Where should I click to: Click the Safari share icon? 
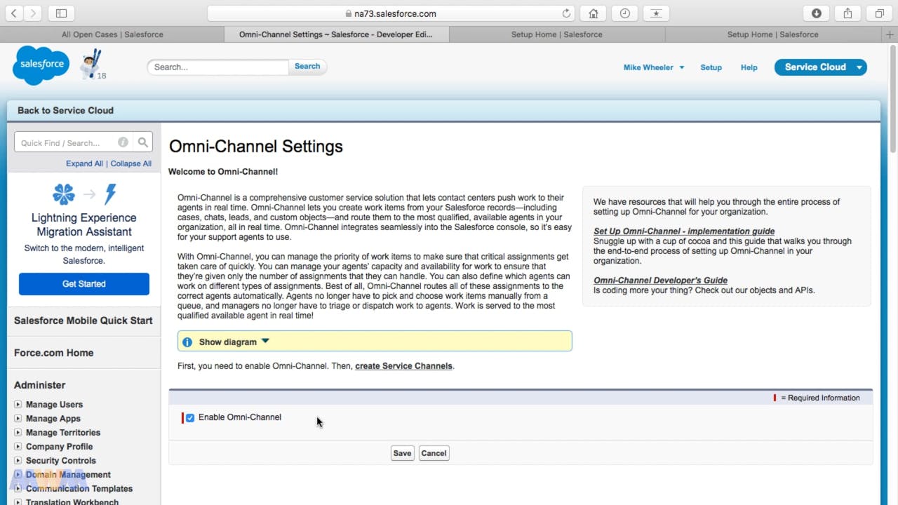pos(847,13)
